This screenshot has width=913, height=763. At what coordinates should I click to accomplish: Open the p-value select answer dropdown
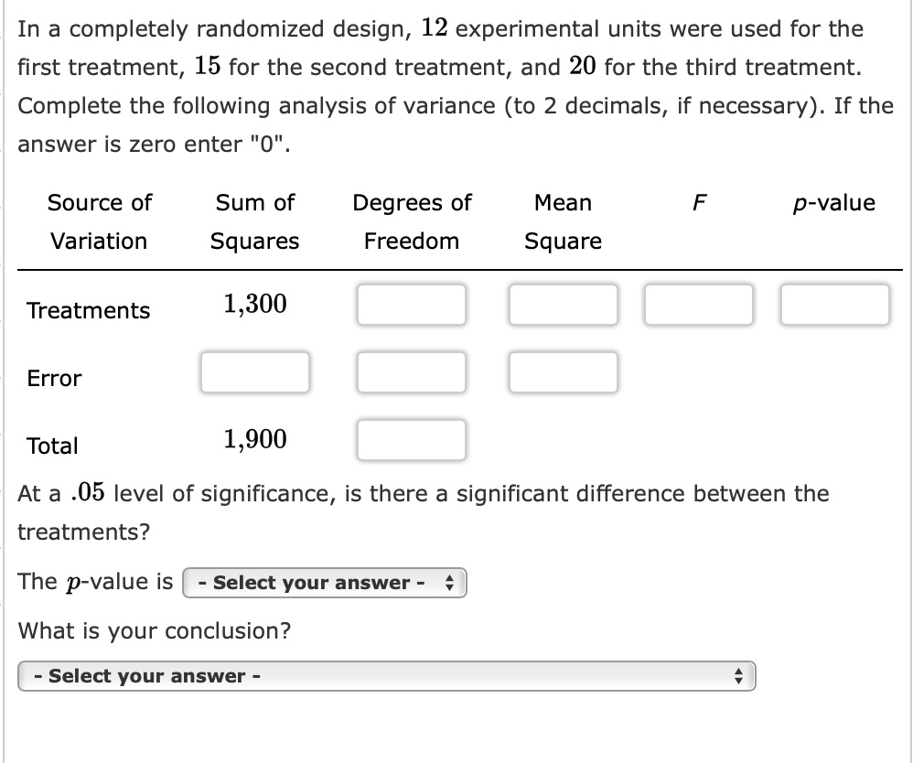325,582
